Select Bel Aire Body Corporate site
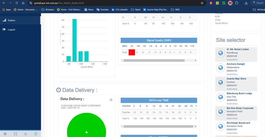 tap(236, 113)
